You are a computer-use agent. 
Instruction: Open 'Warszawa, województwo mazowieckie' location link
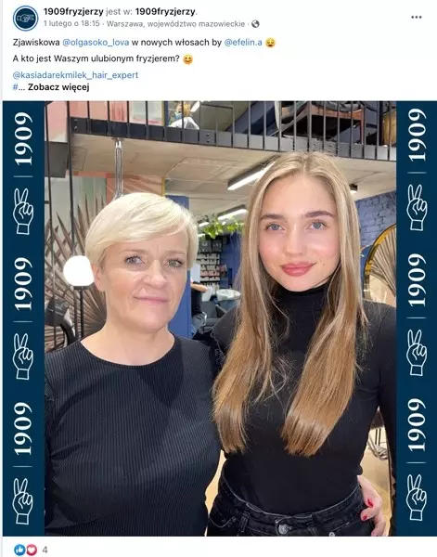coord(175,24)
